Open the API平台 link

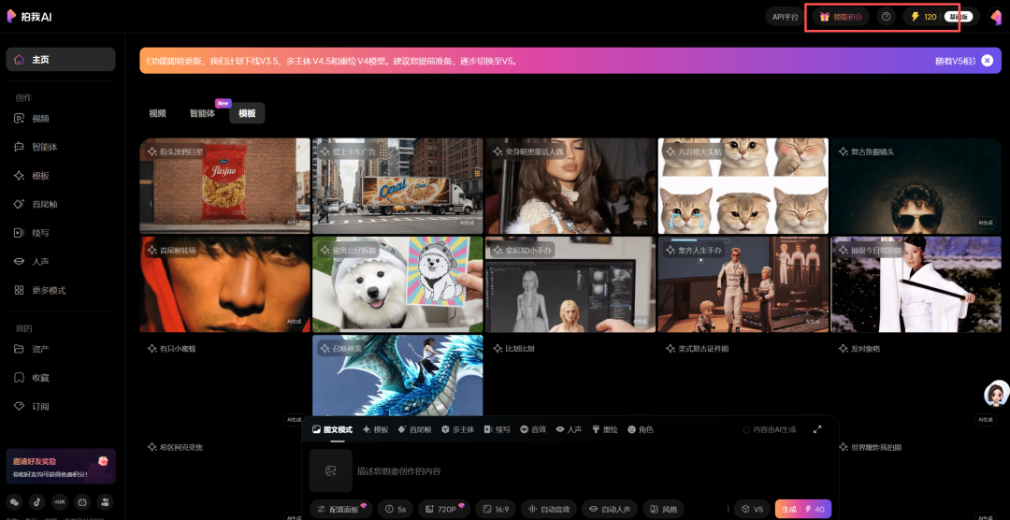786,17
